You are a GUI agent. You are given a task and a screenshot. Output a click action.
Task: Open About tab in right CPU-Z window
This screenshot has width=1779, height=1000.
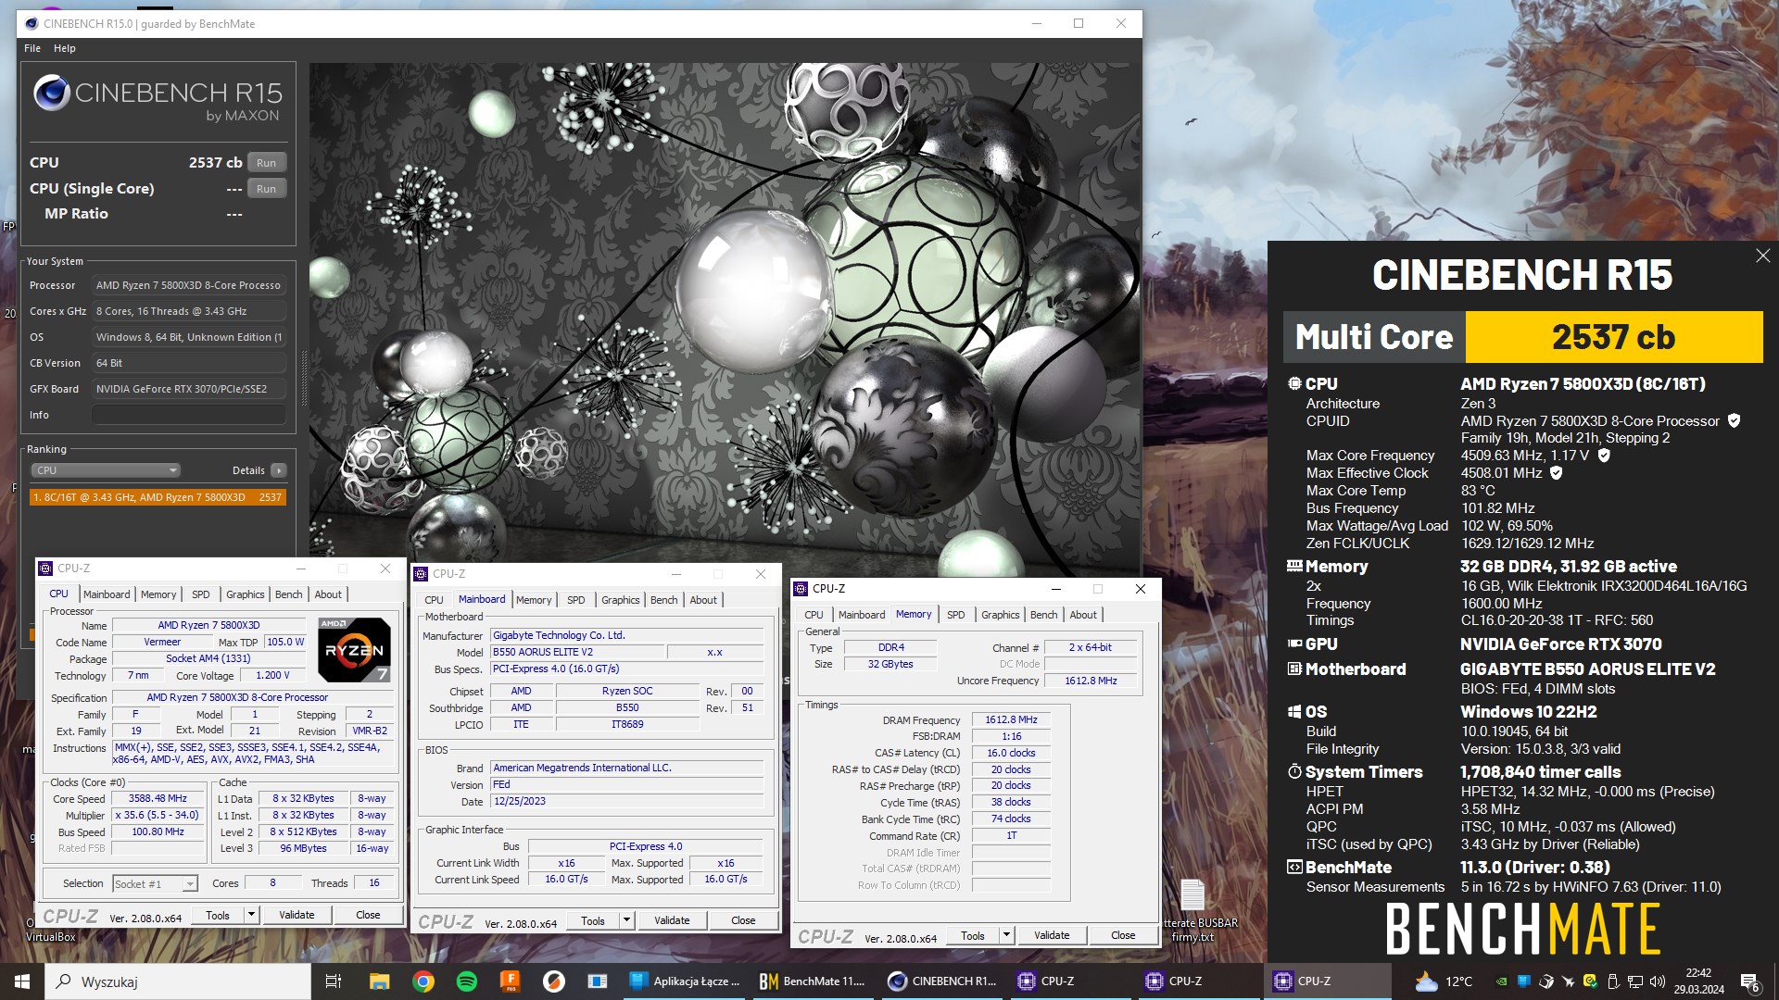pyautogui.click(x=1083, y=615)
